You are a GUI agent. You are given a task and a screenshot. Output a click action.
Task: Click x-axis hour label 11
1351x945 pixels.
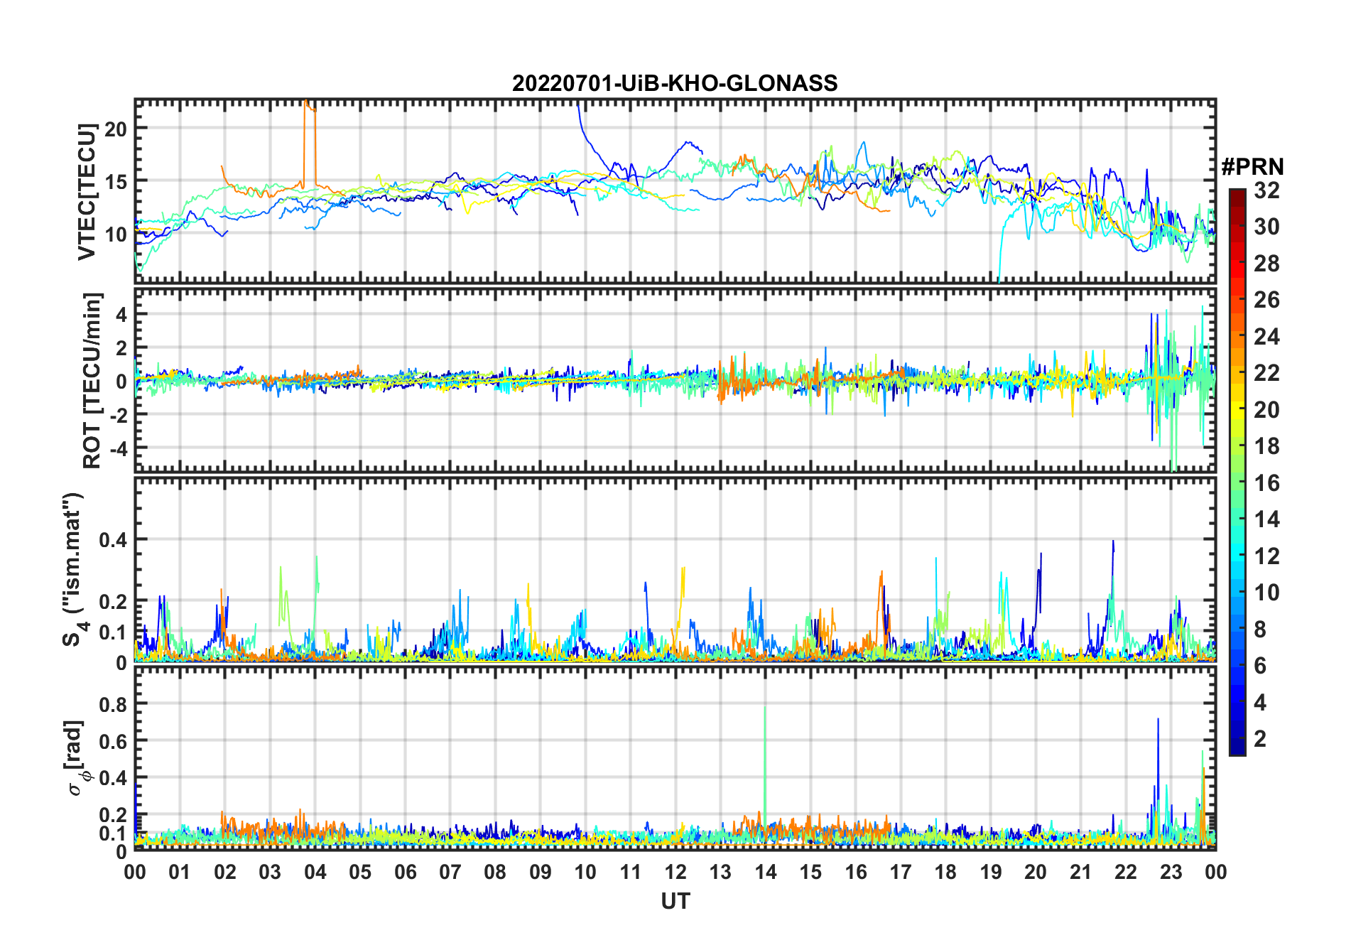(631, 872)
